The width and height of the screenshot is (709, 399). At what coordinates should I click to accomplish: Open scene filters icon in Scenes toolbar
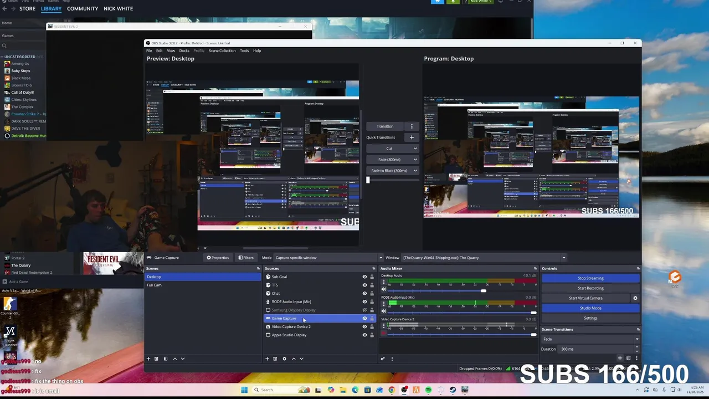click(165, 359)
